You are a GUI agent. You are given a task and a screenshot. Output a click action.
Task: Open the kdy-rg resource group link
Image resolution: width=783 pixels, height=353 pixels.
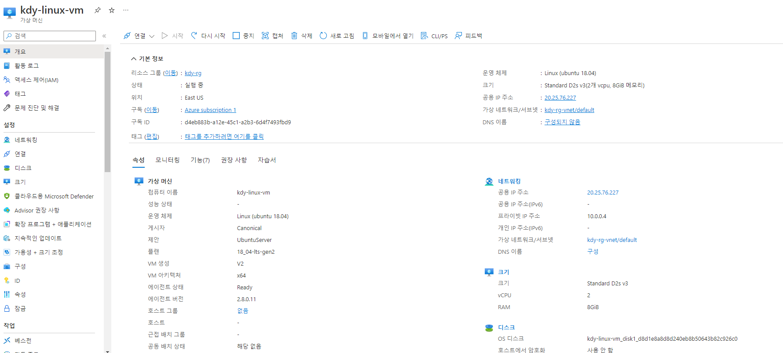[193, 73]
